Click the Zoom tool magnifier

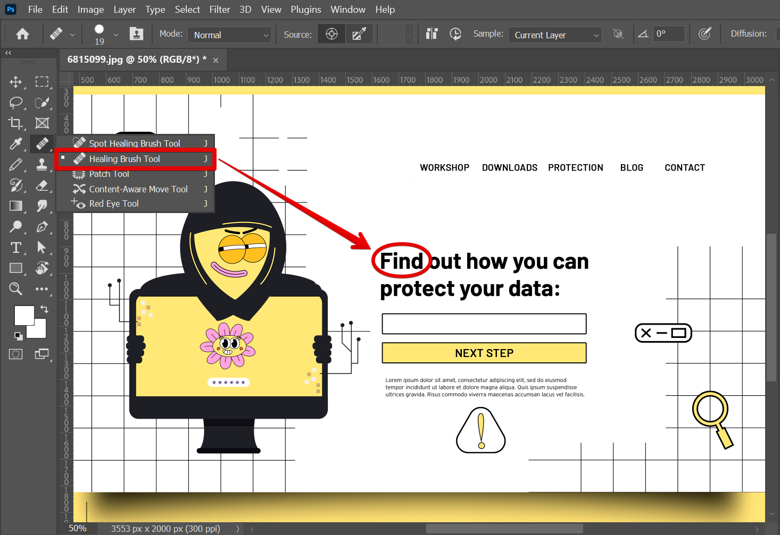(16, 289)
